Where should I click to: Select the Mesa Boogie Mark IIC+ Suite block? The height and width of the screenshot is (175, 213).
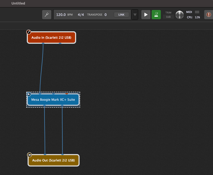(53, 100)
